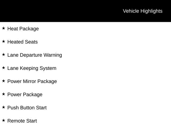Click the star bullet next to Heated Seats
171x128 pixels.
(3, 41)
